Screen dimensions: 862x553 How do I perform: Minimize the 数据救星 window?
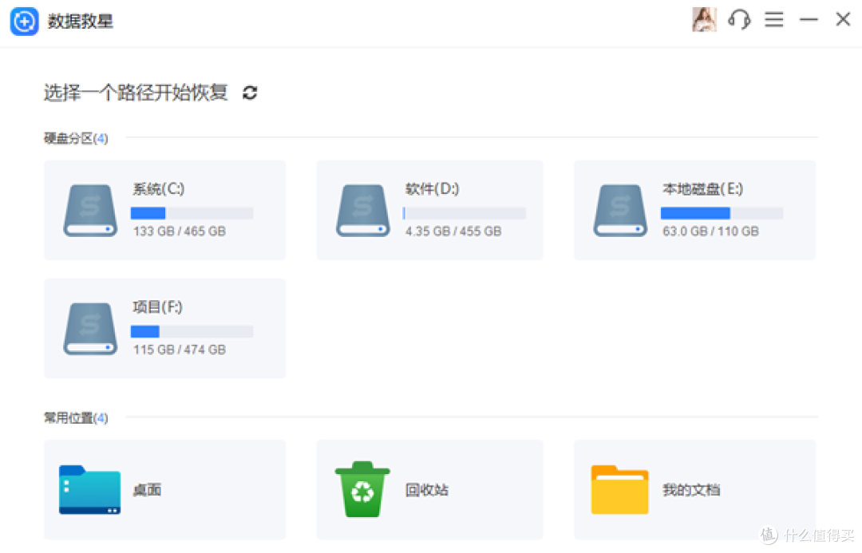(x=809, y=20)
